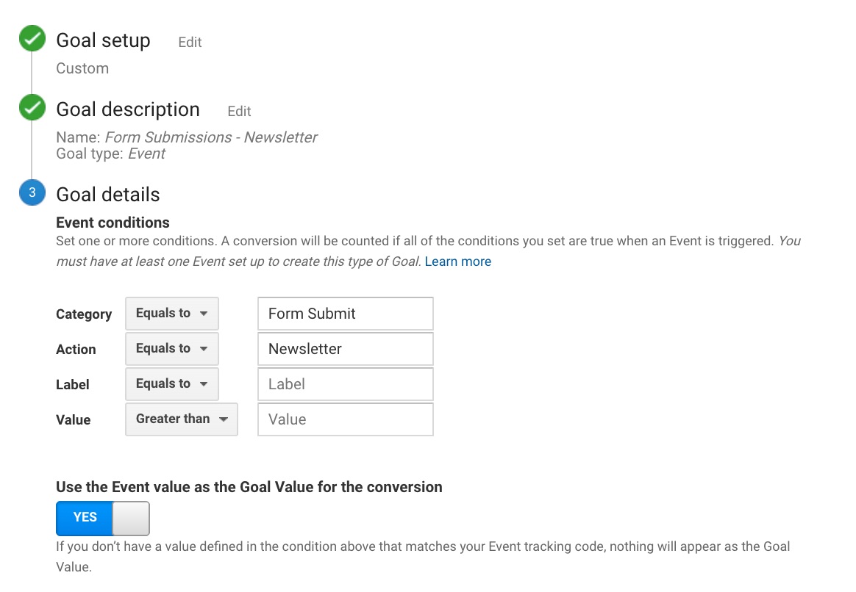Open the Value 'Greater than' dropdown
The width and height of the screenshot is (856, 592).
pos(182,419)
